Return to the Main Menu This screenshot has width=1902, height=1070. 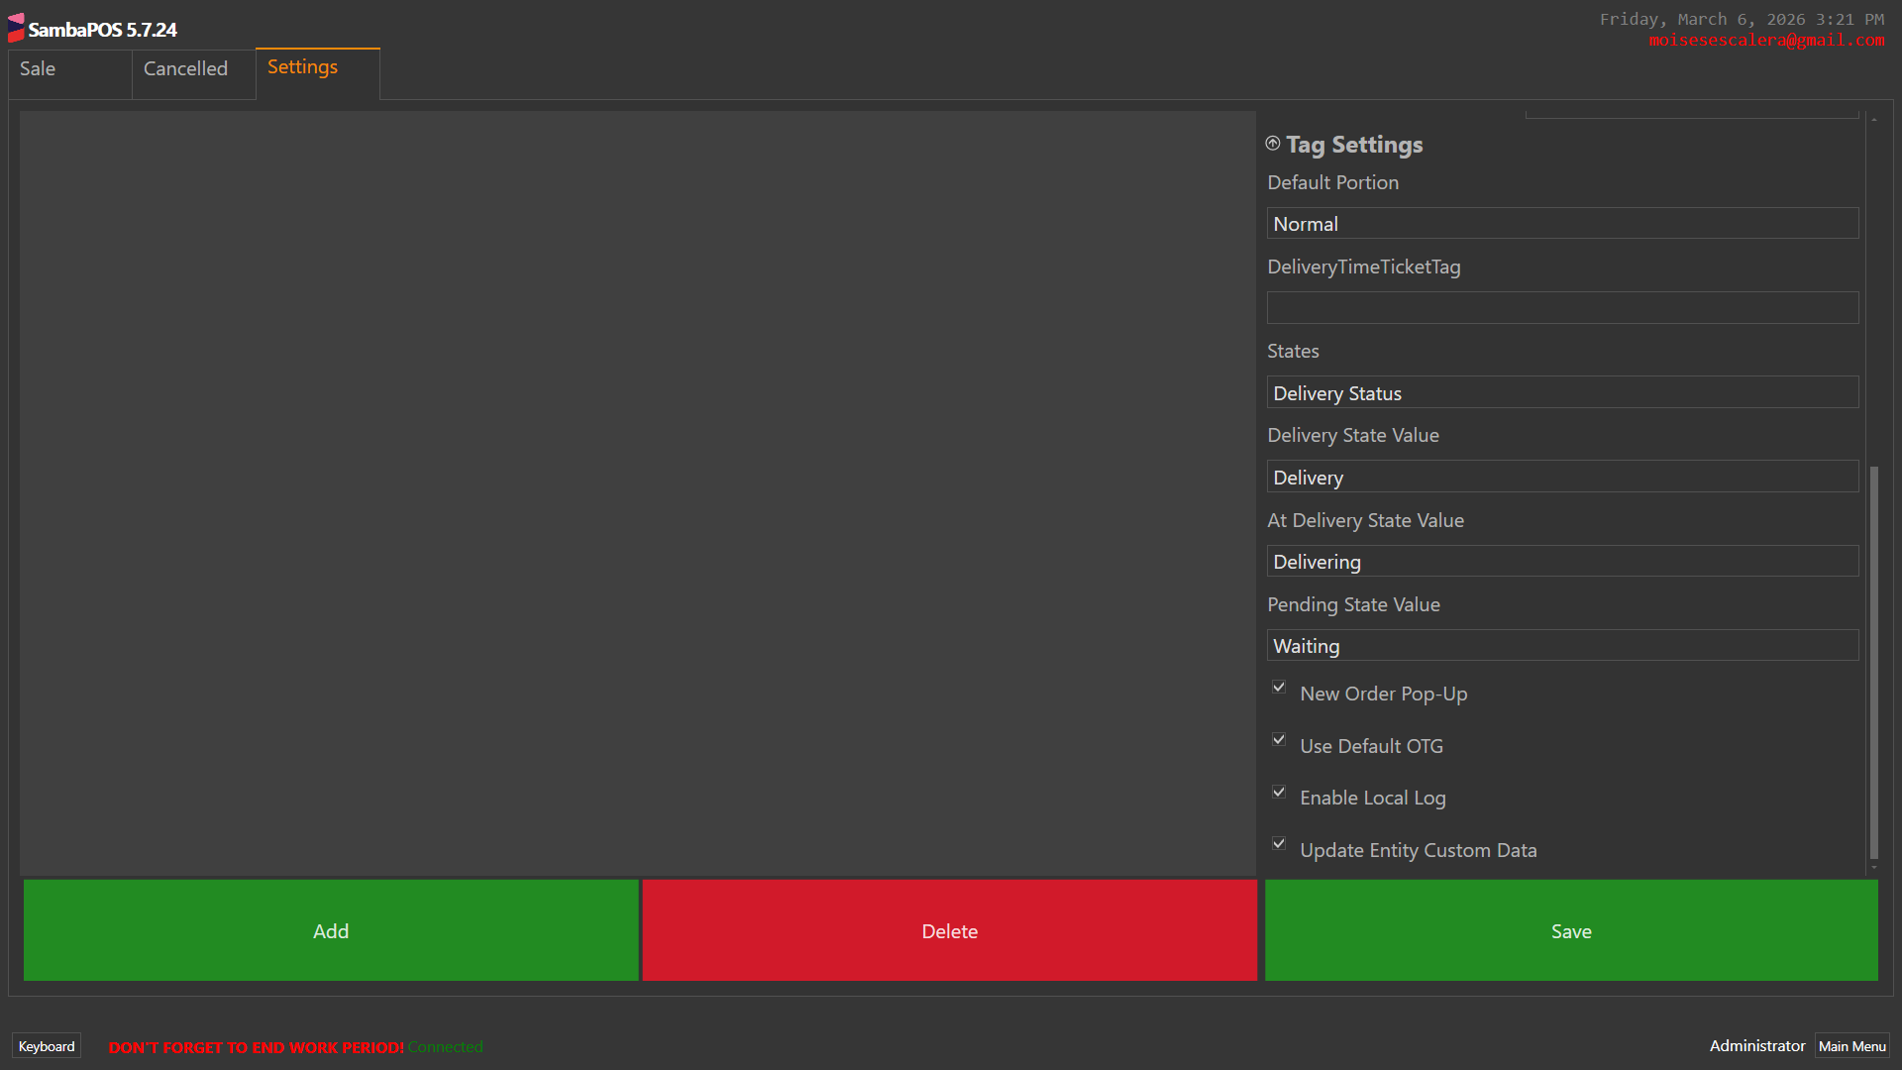(1851, 1046)
